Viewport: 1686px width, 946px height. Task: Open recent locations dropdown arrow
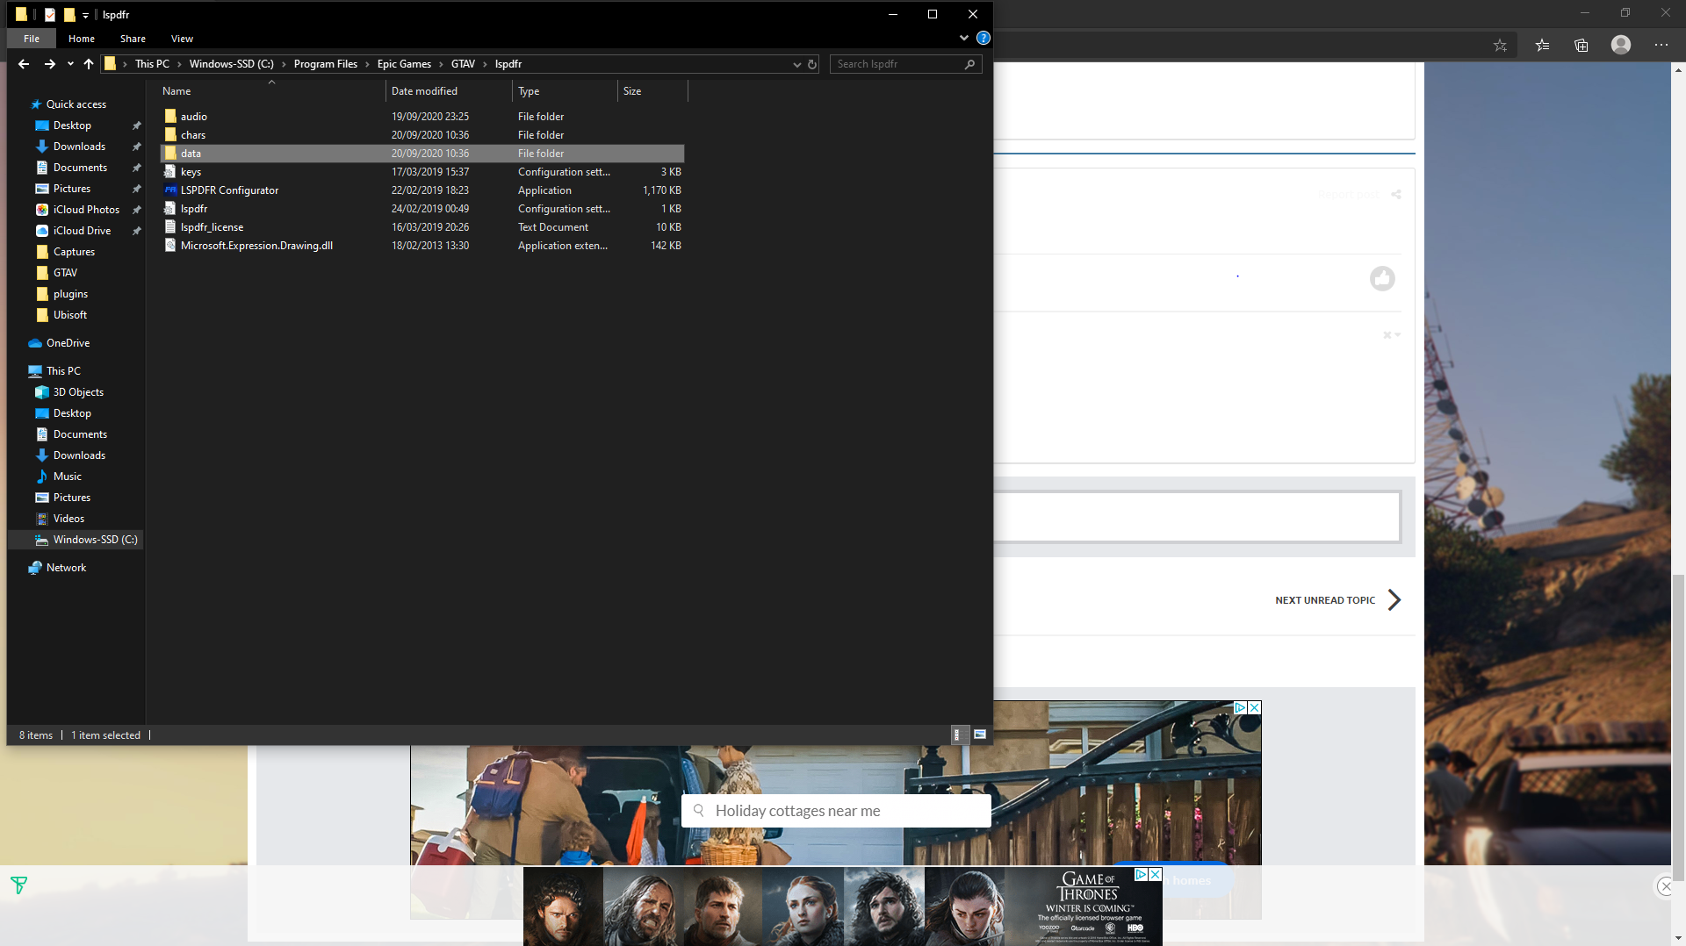(70, 64)
